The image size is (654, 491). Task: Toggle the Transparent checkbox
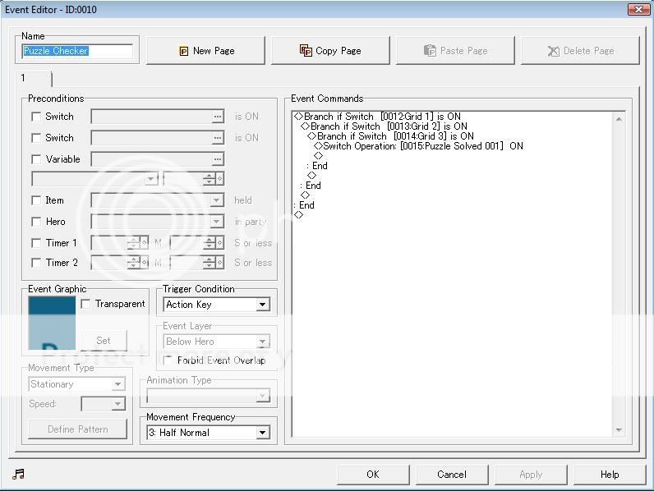pyautogui.click(x=86, y=304)
